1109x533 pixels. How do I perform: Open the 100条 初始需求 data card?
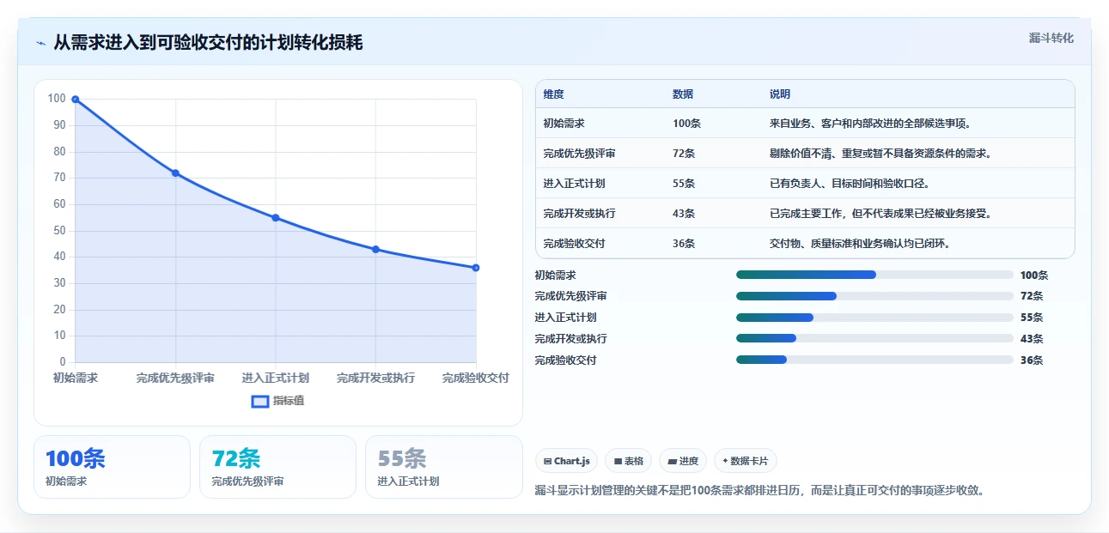[x=112, y=467]
